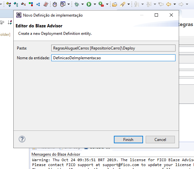Image resolution: width=194 pixels, height=169 pixels.
Task: Open Next Annotation dropdown arrow
Action: point(142,4)
